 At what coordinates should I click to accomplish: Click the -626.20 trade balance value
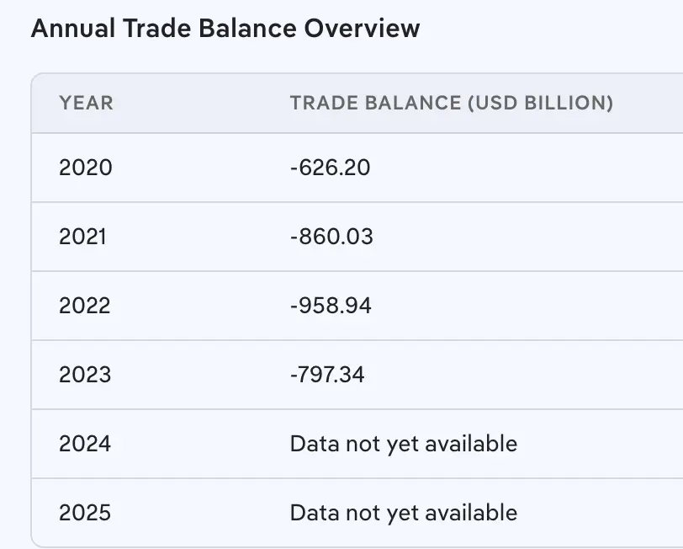pos(330,168)
